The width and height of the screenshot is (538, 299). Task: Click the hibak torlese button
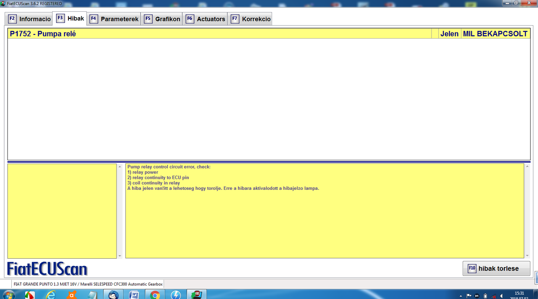tap(496, 268)
